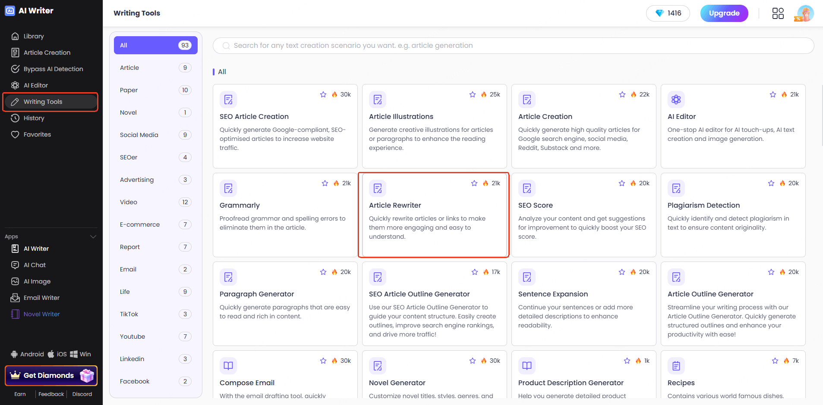
Task: Select the Social Media category
Action: [x=156, y=135]
